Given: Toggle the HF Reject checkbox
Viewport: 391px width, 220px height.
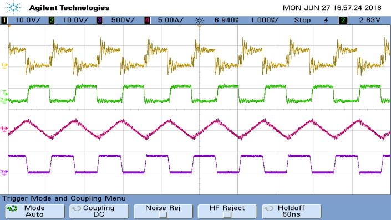Looking at the screenshot, I should (x=227, y=214).
